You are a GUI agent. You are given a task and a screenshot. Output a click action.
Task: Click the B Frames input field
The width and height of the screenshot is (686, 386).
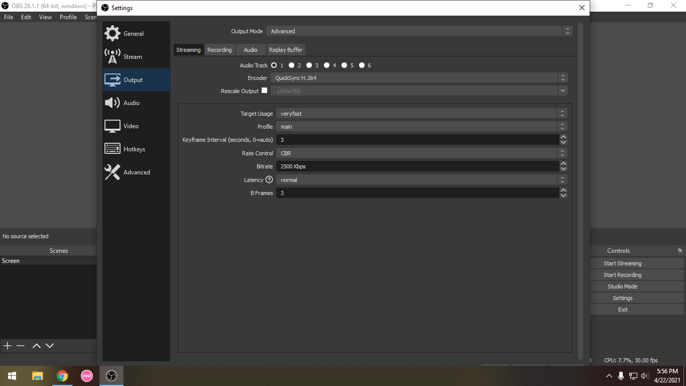tap(417, 193)
